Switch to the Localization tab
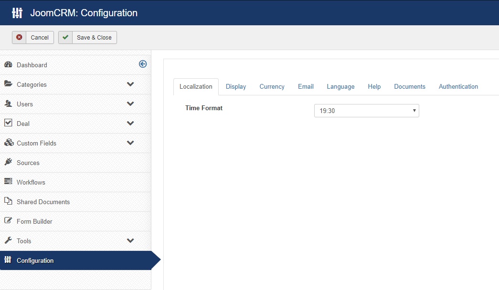This screenshot has width=499, height=290. (x=196, y=86)
